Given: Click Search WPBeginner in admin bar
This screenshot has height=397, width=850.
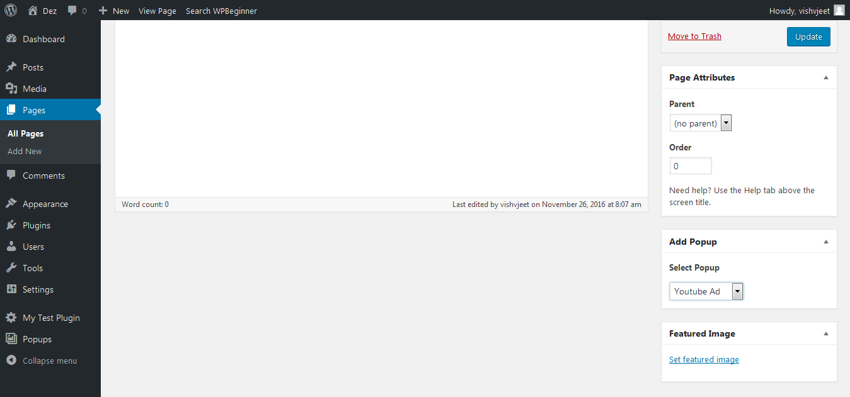Looking at the screenshot, I should tap(221, 11).
